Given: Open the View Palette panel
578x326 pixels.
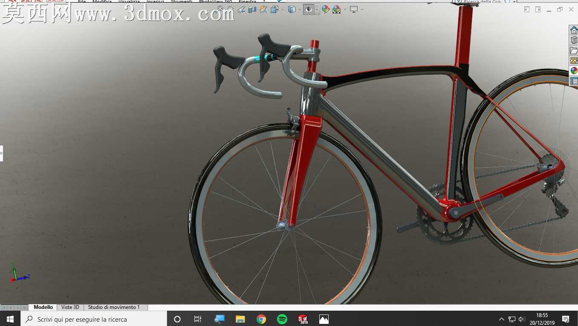Looking at the screenshot, I should pos(574,61).
